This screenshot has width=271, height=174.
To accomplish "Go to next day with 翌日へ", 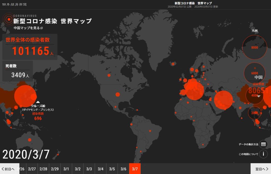I will click(261, 169).
